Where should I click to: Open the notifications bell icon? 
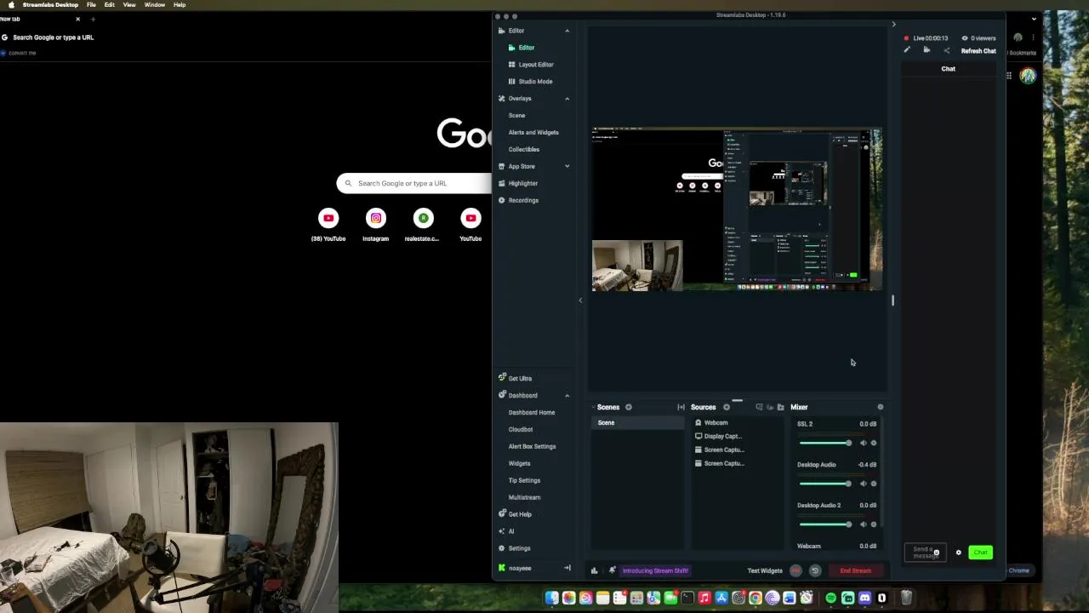[x=612, y=570]
